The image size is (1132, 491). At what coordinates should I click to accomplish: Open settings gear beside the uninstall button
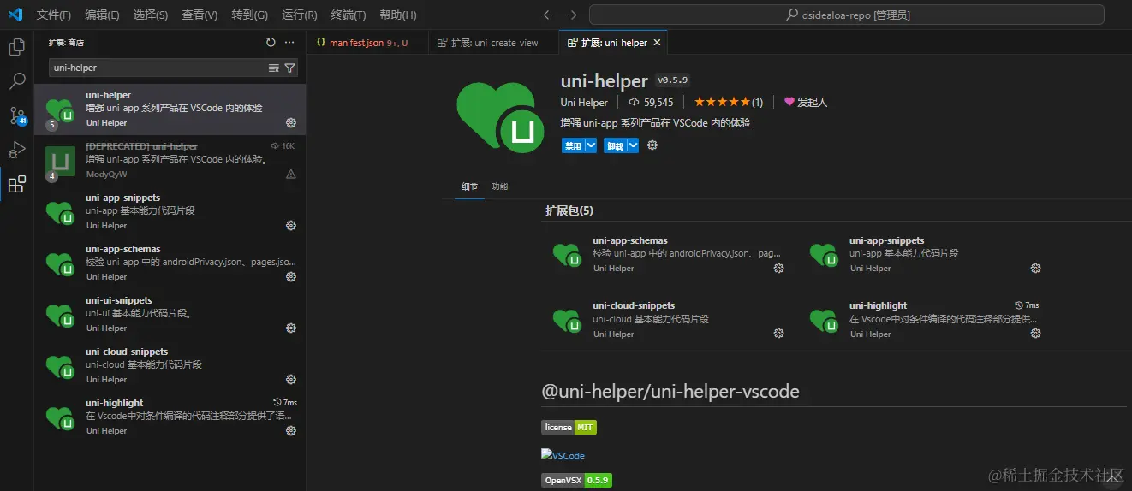(x=652, y=145)
